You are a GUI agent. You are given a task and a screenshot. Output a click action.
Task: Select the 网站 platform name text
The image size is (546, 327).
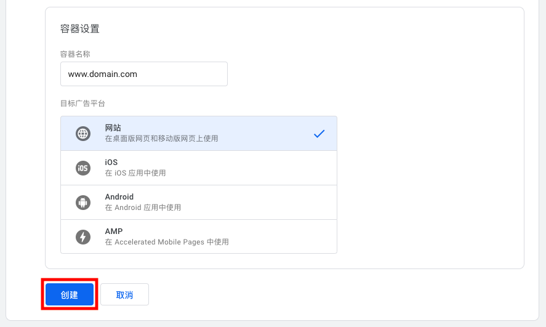point(113,128)
